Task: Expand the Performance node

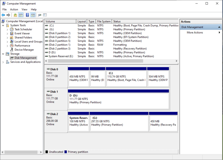Action: (x=7, y=46)
